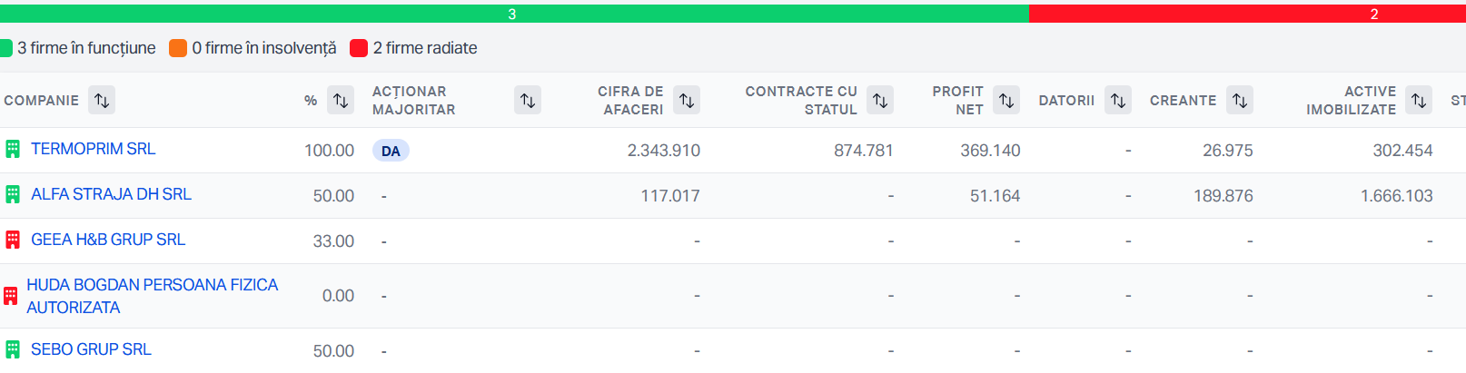
Task: Sort by Creanțe column
Action: [x=1240, y=101]
